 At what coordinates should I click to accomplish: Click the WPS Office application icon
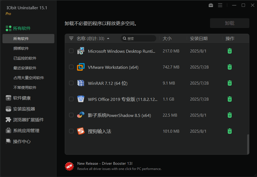(x=81, y=99)
